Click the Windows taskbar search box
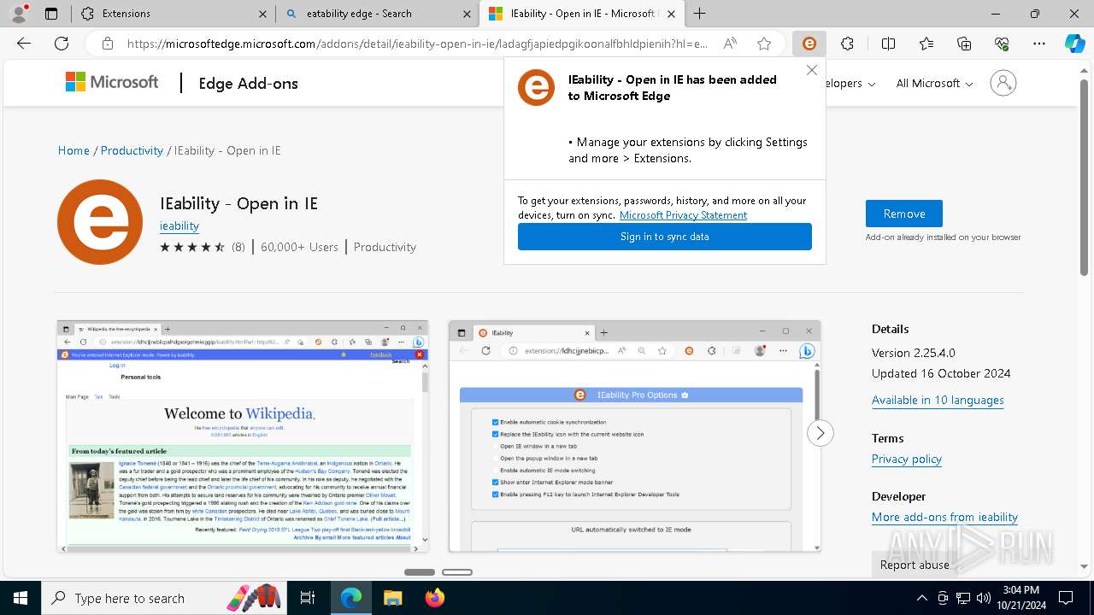 coord(162,598)
